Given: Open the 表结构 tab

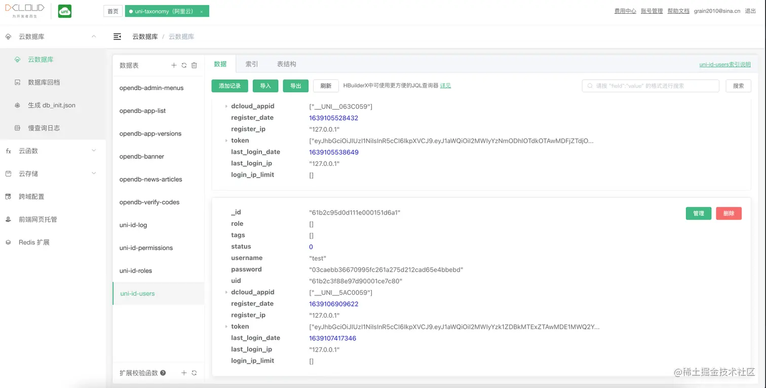Looking at the screenshot, I should pyautogui.click(x=286, y=64).
